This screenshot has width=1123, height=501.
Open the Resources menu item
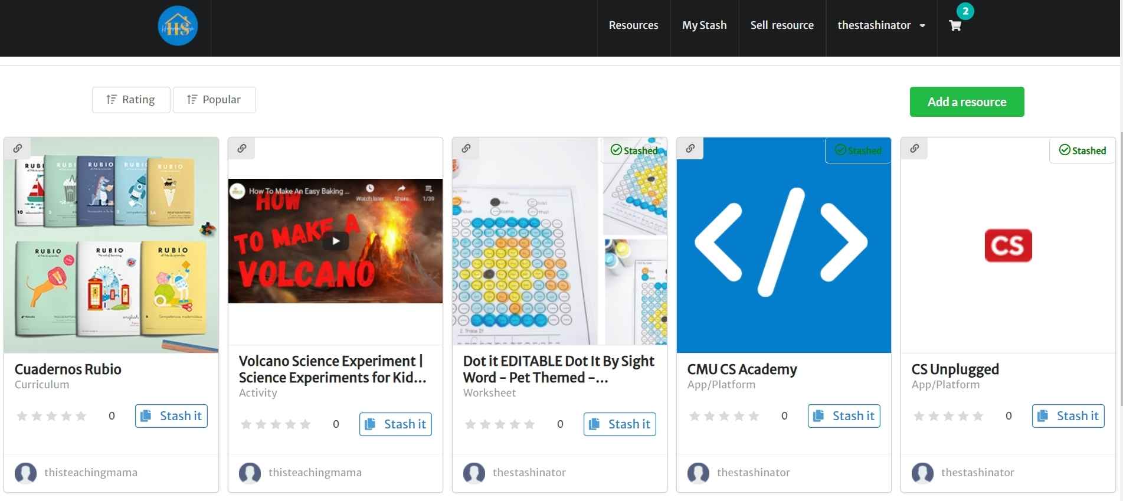point(633,25)
